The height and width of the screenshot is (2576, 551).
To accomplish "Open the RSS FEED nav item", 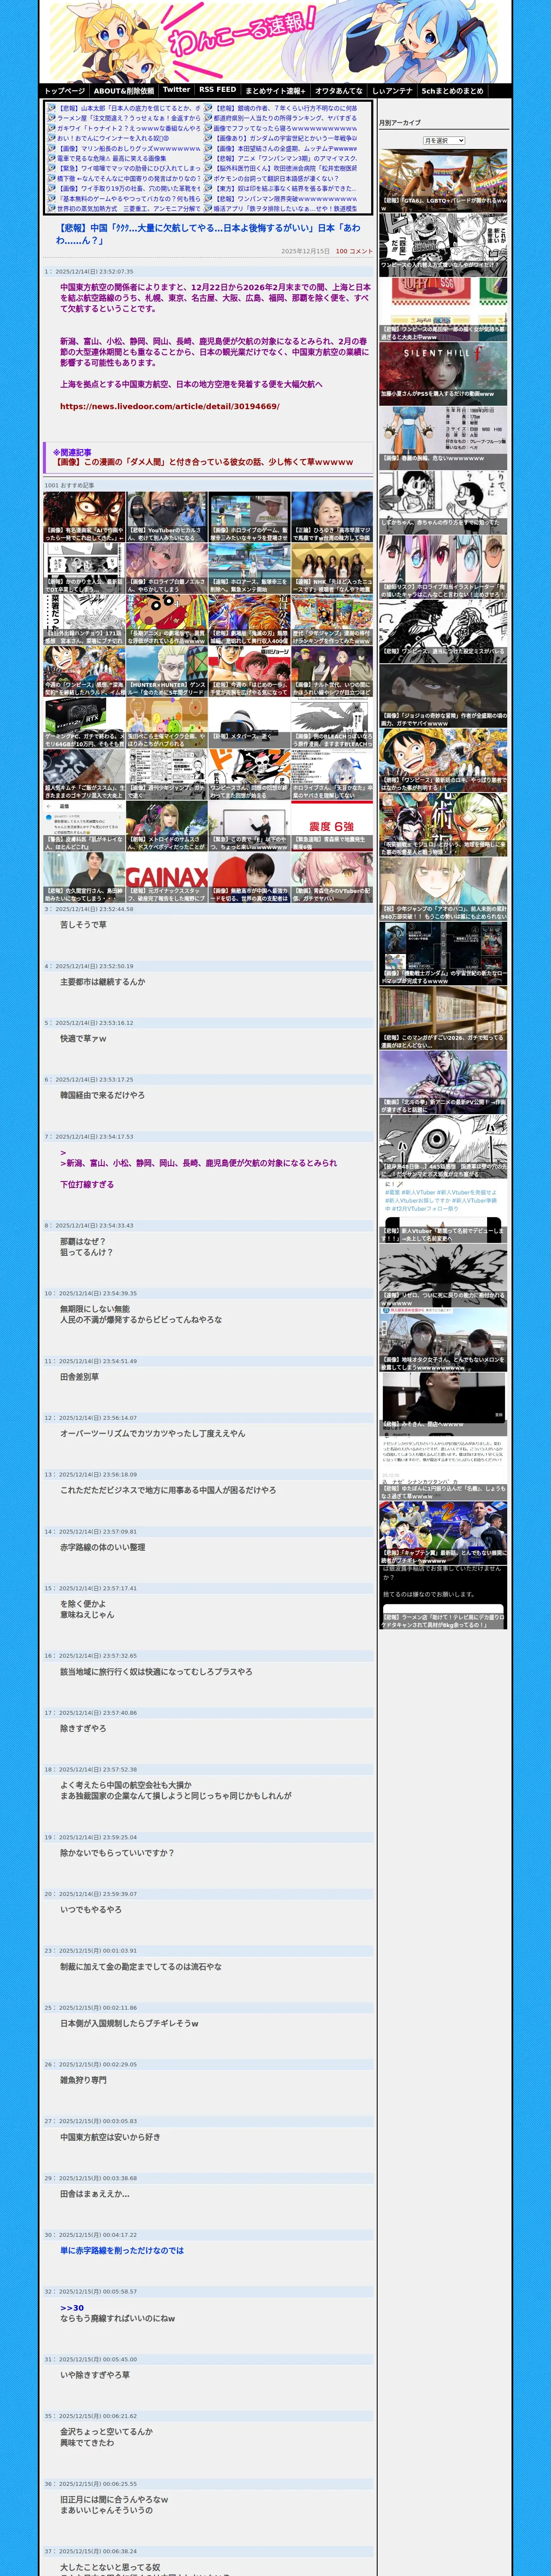I will (x=217, y=90).
